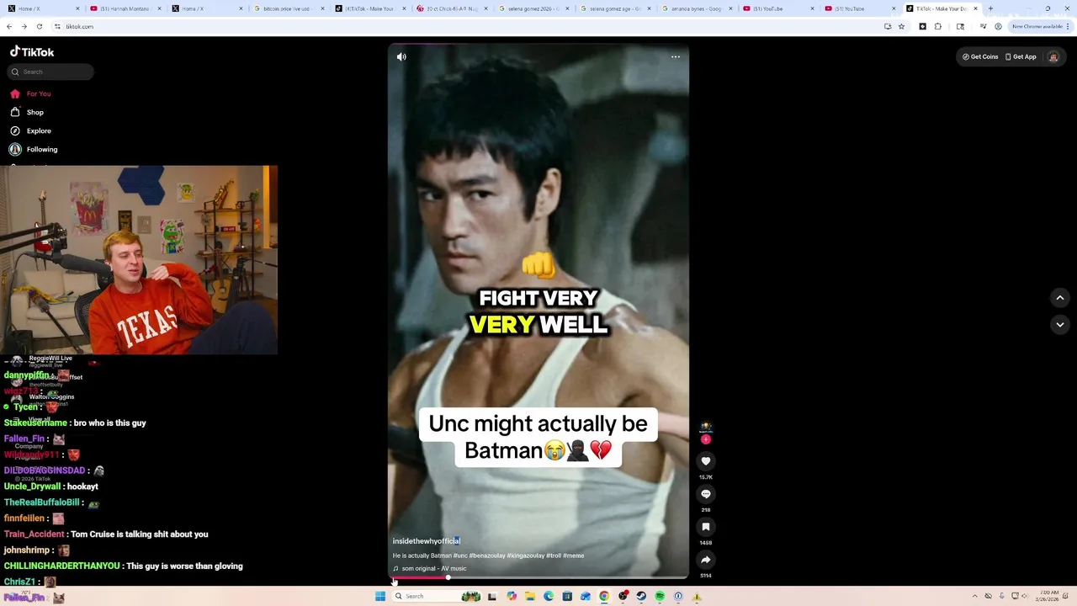Mute the TikTok video sound
The width and height of the screenshot is (1077, 606).
point(401,56)
